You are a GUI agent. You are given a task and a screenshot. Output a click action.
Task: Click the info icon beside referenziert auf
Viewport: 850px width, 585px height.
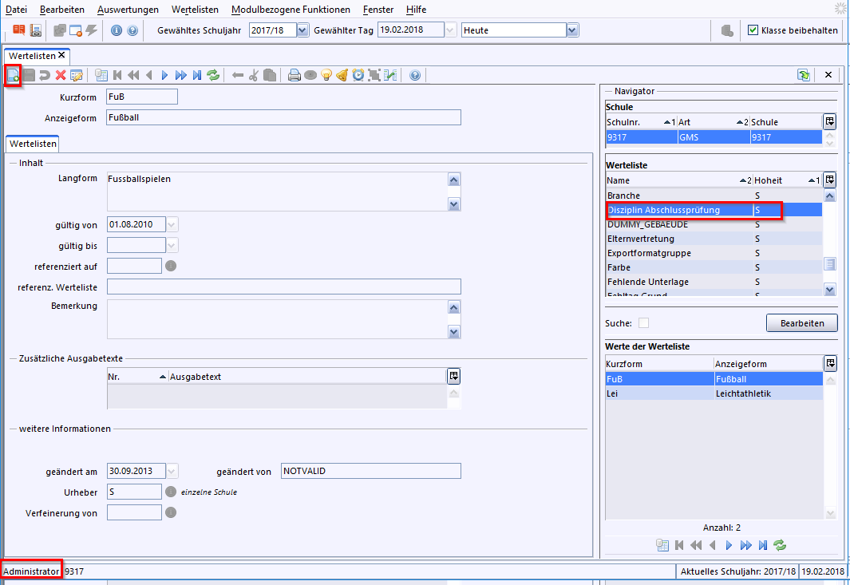[171, 266]
